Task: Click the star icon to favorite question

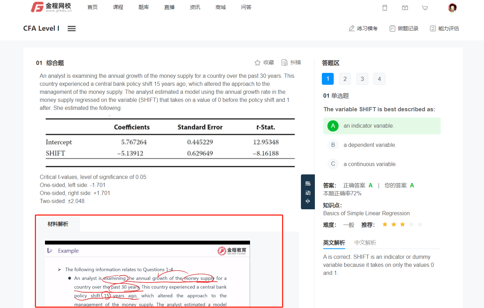Action: click(x=257, y=63)
